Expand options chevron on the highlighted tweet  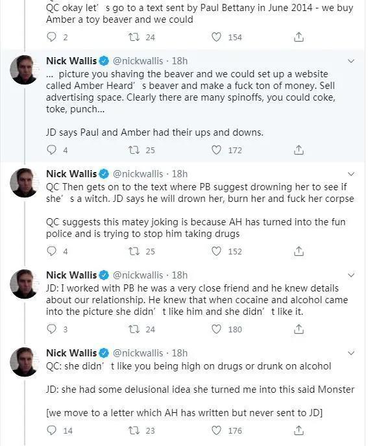coord(351,61)
